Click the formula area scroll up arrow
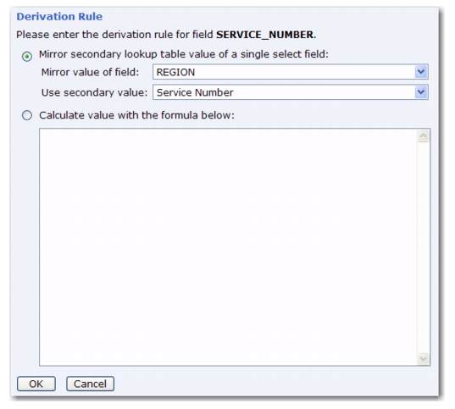This screenshot has width=455, height=409. coord(424,136)
